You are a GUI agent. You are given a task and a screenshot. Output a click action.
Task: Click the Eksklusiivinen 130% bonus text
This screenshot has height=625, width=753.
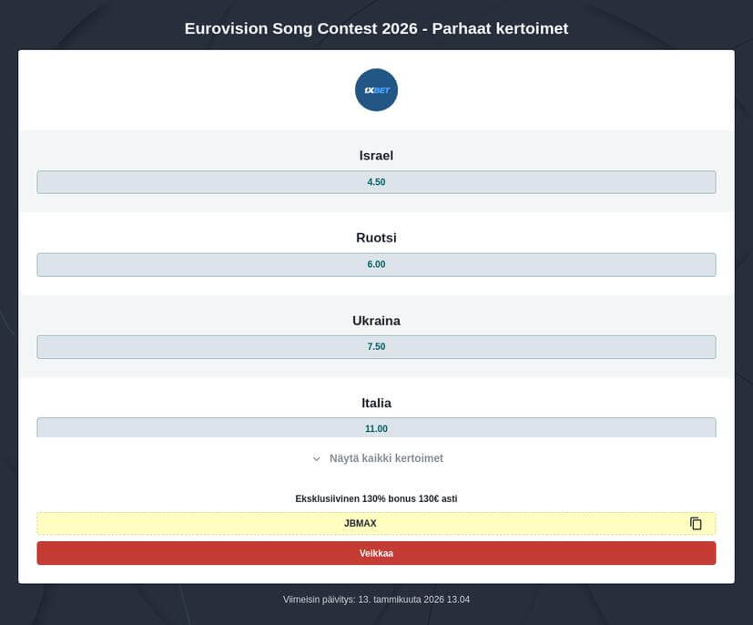(376, 498)
